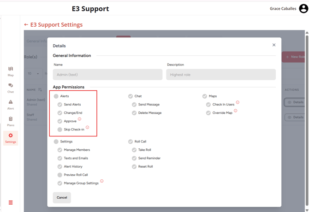Click the back arrow beside E3 Support Settings
This screenshot has height=212, width=309.
pos(26,25)
